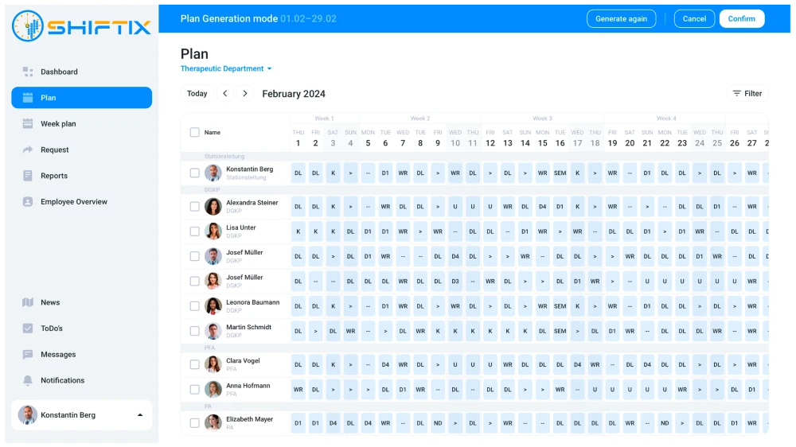Click Alexandra Steiner's D4 shift on day 15
The image size is (796, 447).
[x=543, y=207]
